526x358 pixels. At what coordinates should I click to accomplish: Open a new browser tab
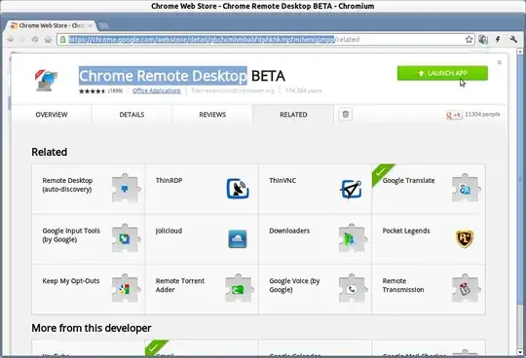point(104,25)
